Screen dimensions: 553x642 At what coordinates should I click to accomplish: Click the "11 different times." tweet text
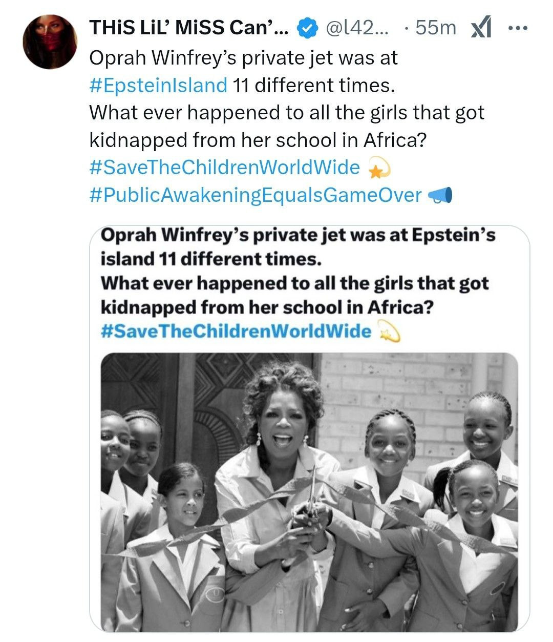click(x=314, y=85)
